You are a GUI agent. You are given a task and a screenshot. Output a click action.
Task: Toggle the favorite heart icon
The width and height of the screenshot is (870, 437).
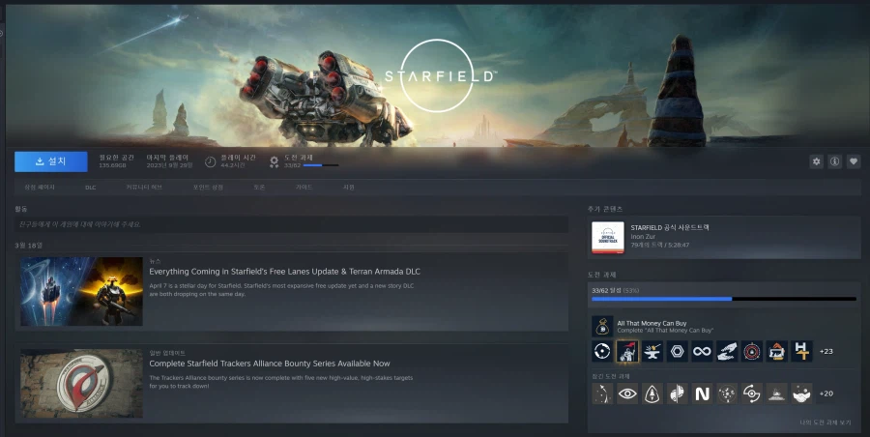(854, 161)
